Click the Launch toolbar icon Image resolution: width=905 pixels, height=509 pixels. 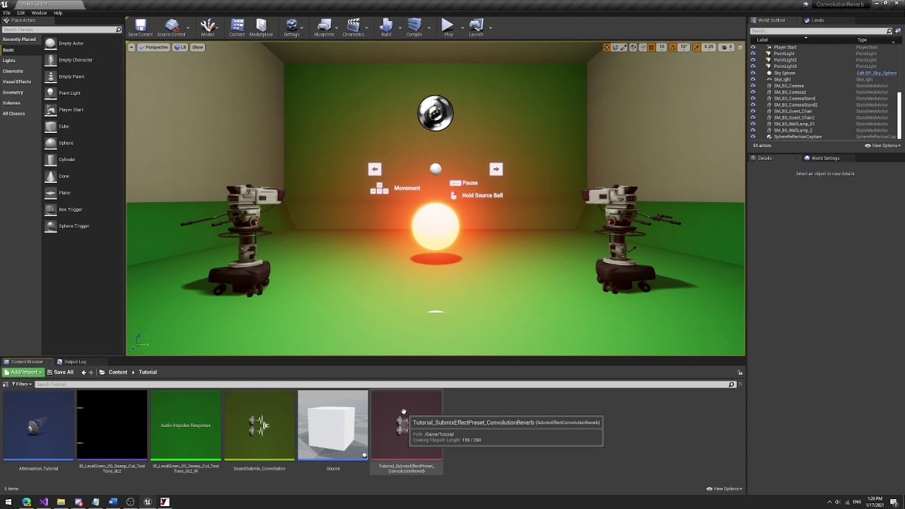(x=477, y=28)
